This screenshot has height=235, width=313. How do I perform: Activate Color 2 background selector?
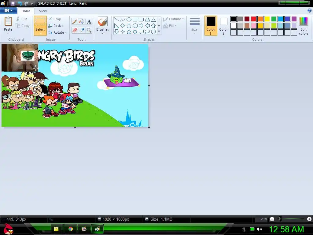pyautogui.click(x=223, y=26)
